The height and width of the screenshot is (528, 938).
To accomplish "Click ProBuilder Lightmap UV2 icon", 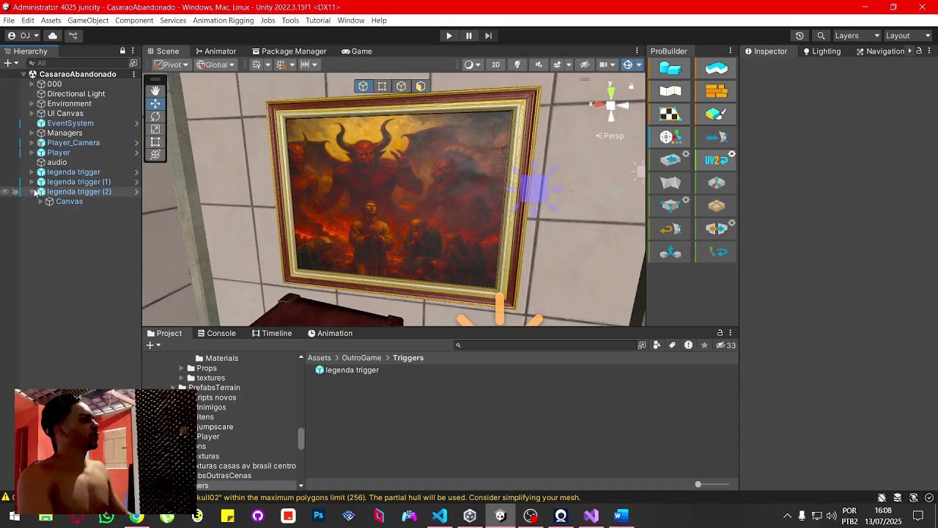I will [716, 160].
